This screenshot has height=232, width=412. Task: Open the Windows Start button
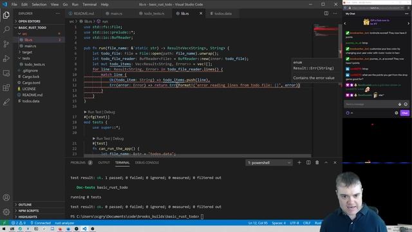(x=4, y=229)
